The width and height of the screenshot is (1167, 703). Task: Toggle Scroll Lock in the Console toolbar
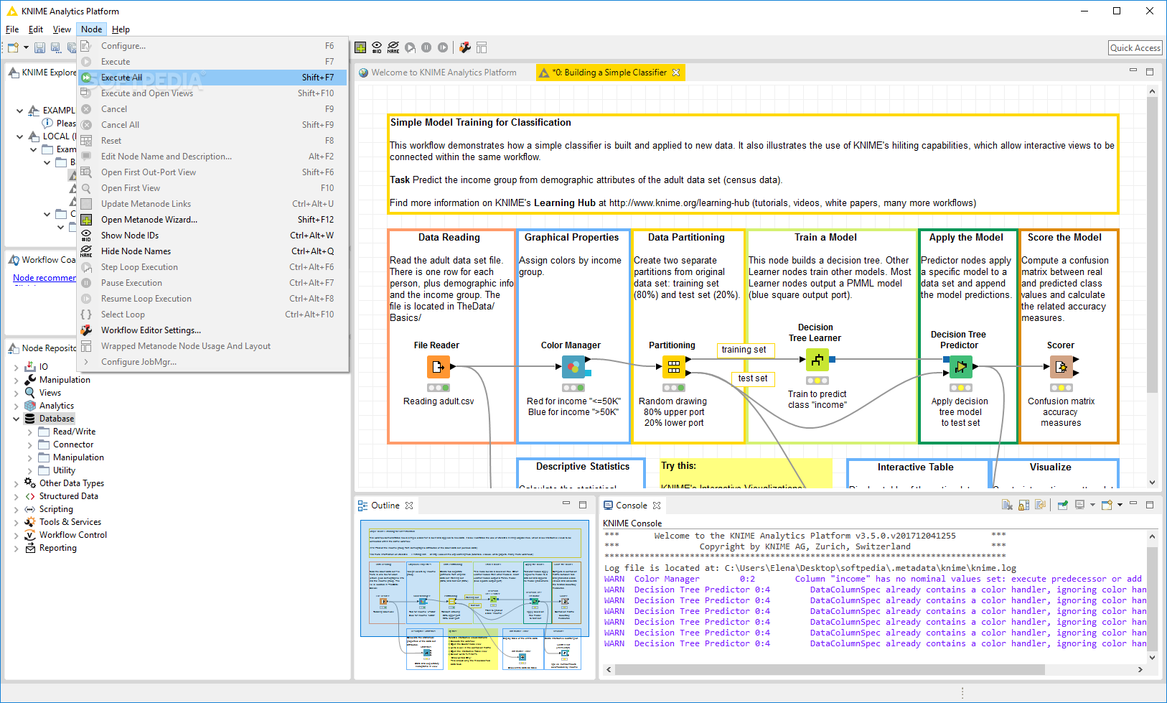[x=1023, y=505]
